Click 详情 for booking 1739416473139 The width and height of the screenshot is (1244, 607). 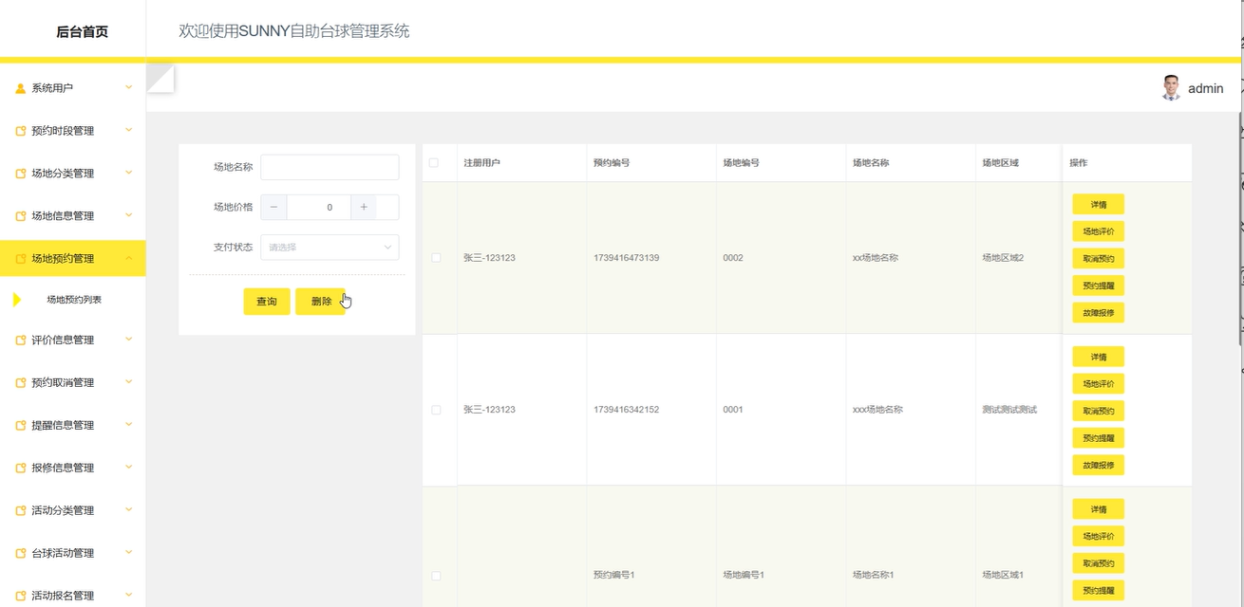tap(1098, 204)
